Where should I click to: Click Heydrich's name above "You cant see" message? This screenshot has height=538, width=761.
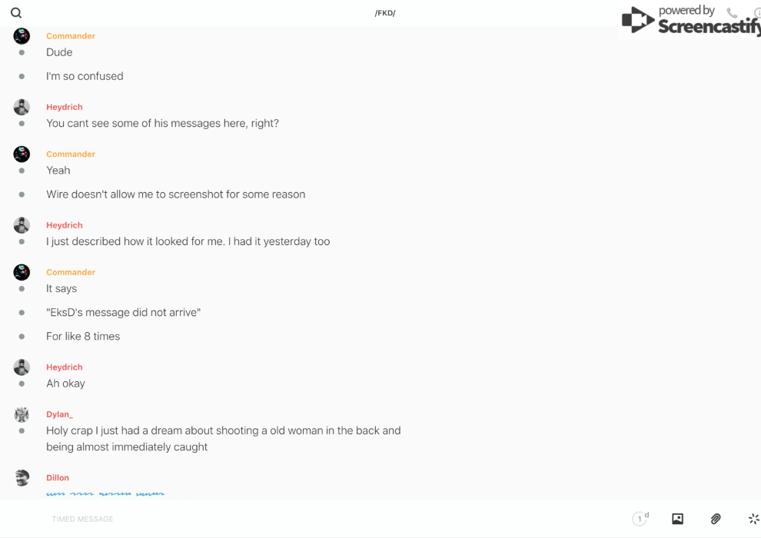[x=65, y=108]
